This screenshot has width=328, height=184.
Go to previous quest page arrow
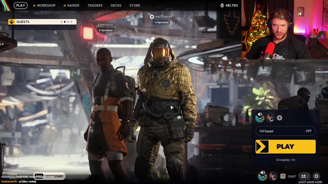[x=61, y=22]
